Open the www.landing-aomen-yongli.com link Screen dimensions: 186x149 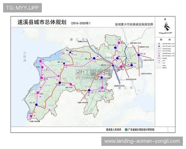(142, 141)
